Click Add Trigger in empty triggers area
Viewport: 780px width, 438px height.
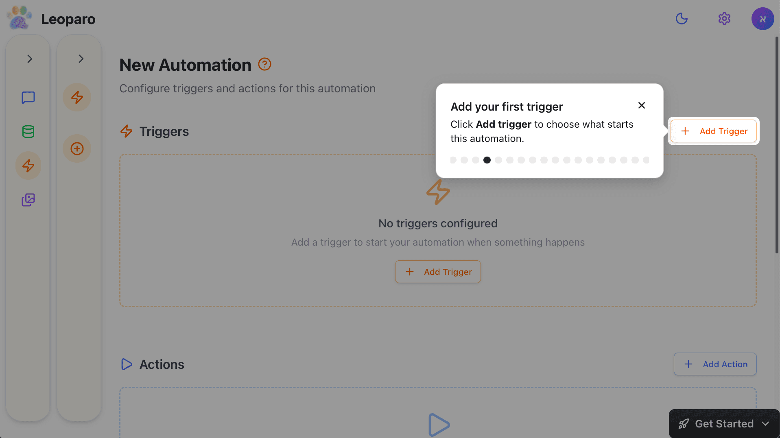[438, 272]
